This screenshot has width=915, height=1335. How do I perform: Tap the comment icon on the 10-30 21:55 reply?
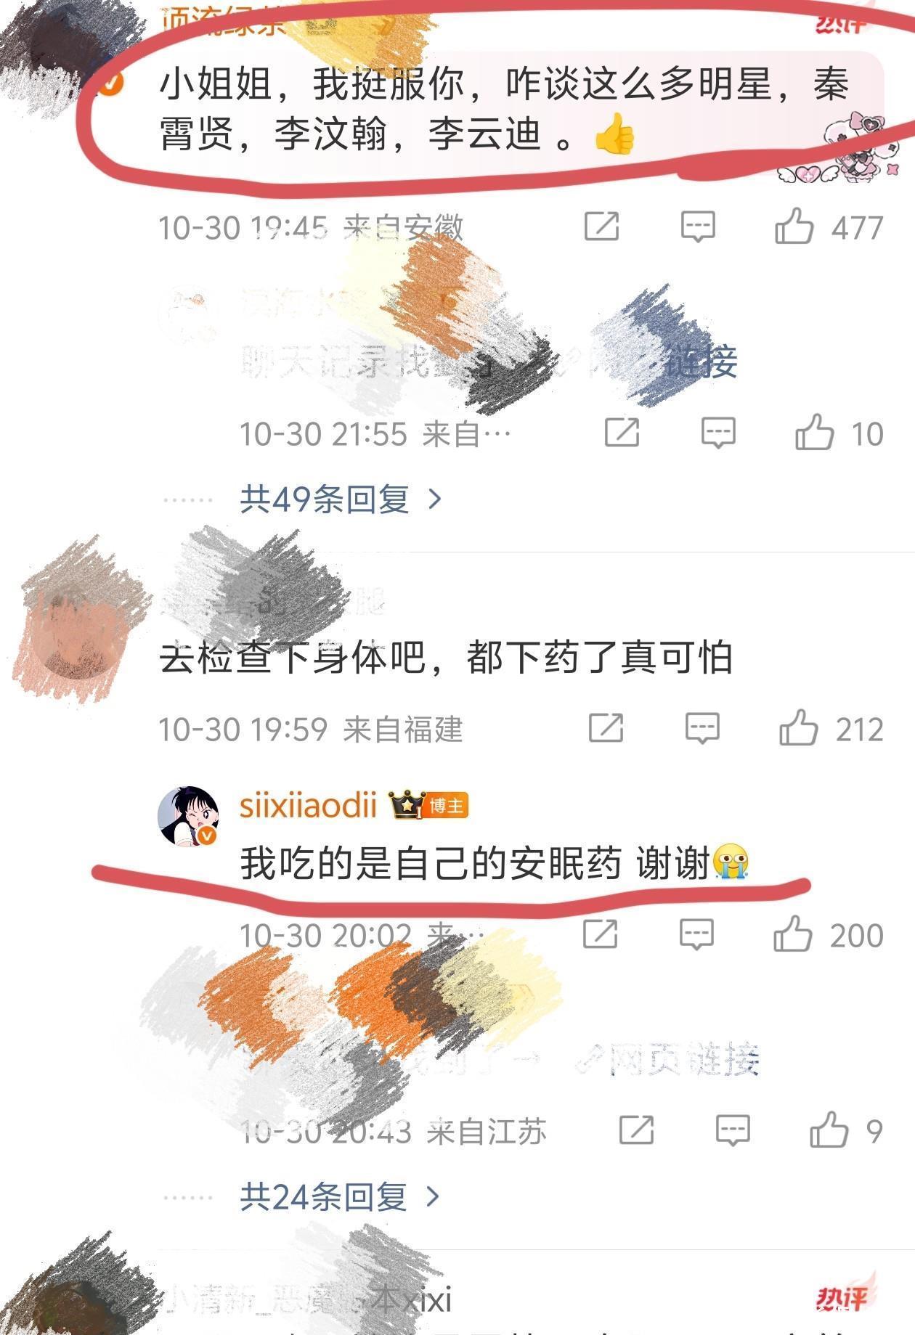pos(718,433)
